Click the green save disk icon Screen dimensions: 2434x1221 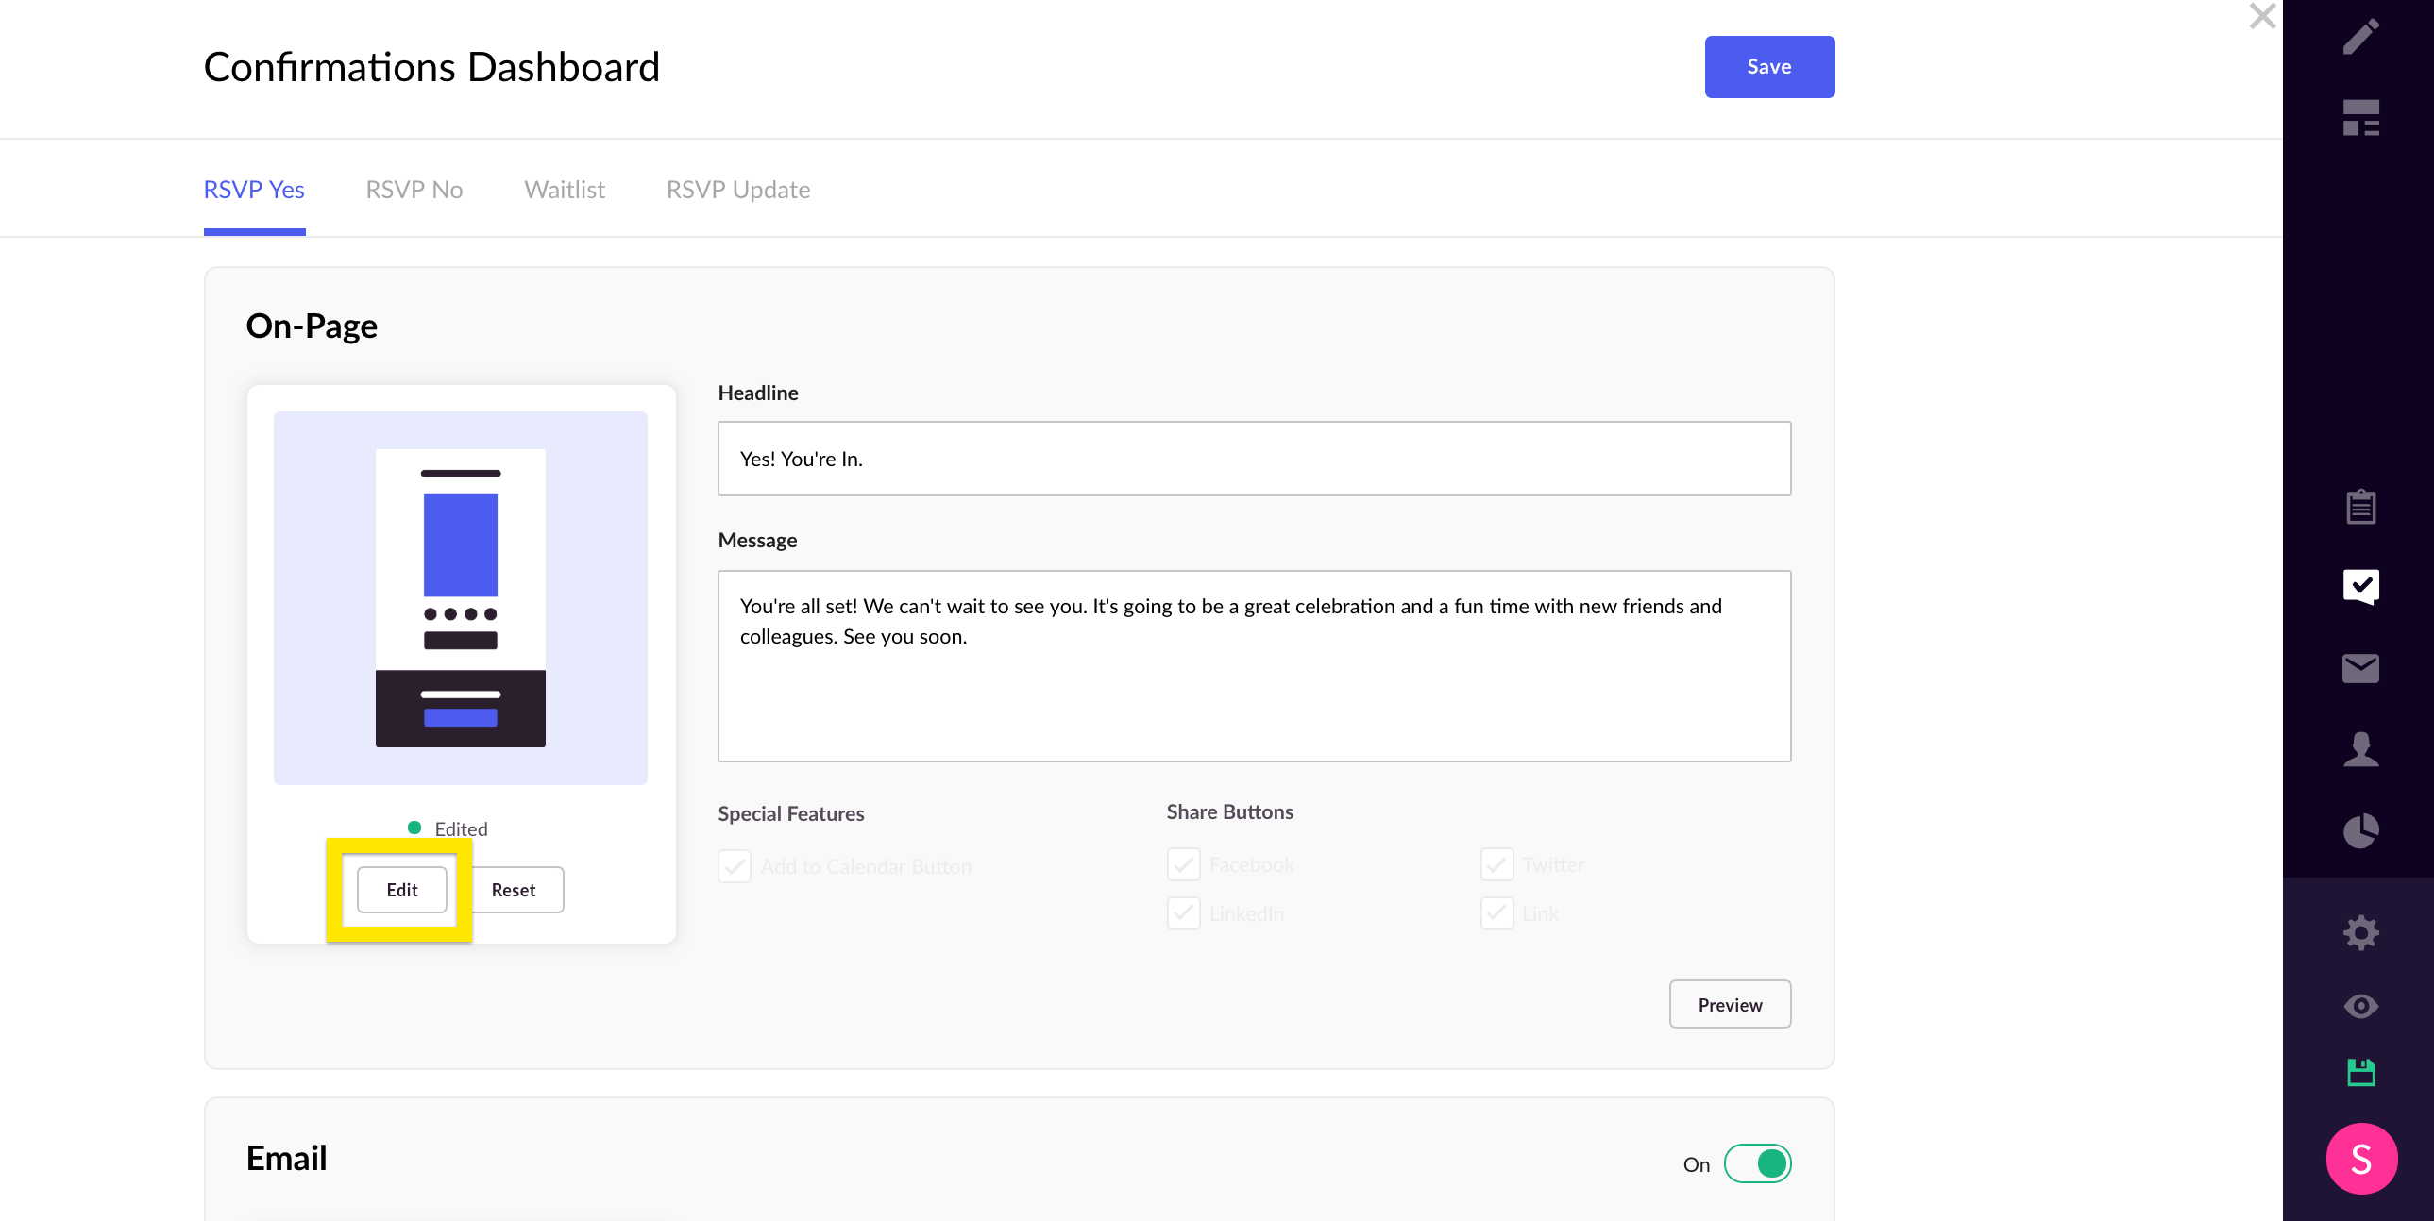click(2360, 1072)
